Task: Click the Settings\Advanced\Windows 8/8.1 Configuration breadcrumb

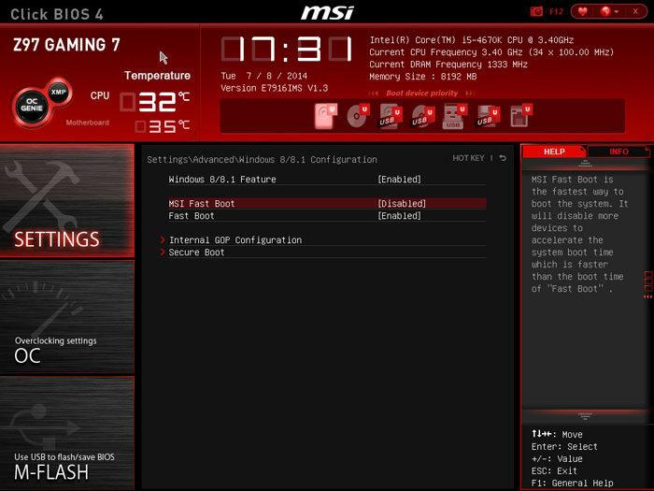Action: (262, 160)
